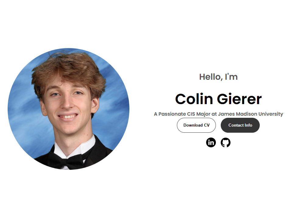Screen dimensions: 306x203
Task: Open the Contact Info button
Action: 240,125
